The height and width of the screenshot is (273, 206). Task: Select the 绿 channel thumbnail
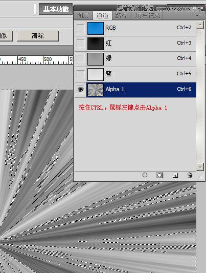click(x=96, y=59)
